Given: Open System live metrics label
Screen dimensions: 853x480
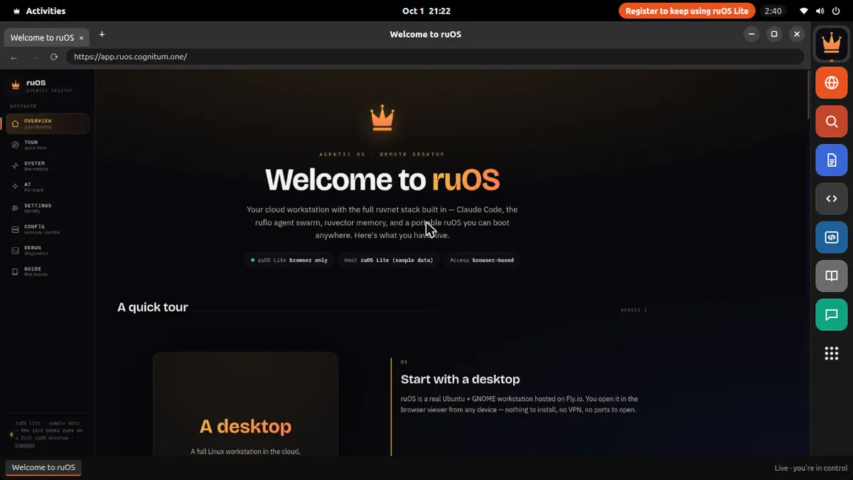Looking at the screenshot, I should click(36, 166).
